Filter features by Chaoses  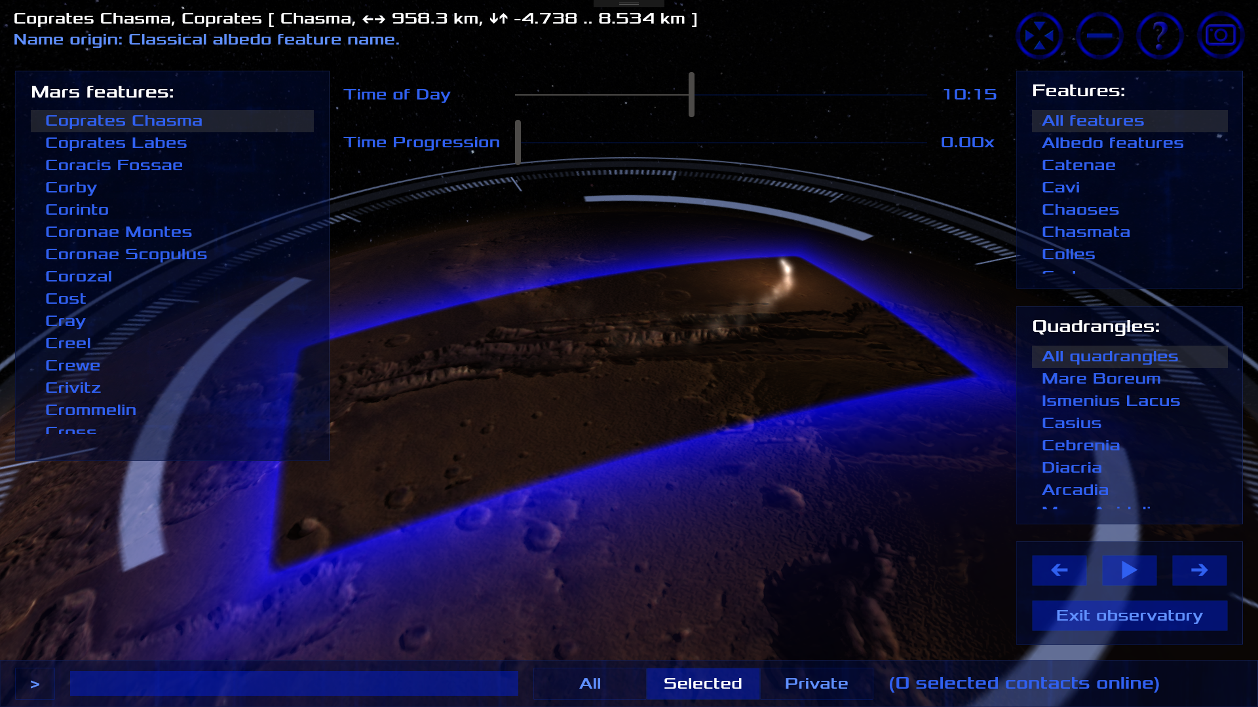[1130, 210]
